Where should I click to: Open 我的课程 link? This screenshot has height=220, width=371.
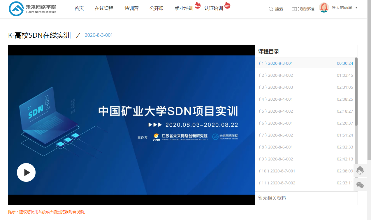306,9
